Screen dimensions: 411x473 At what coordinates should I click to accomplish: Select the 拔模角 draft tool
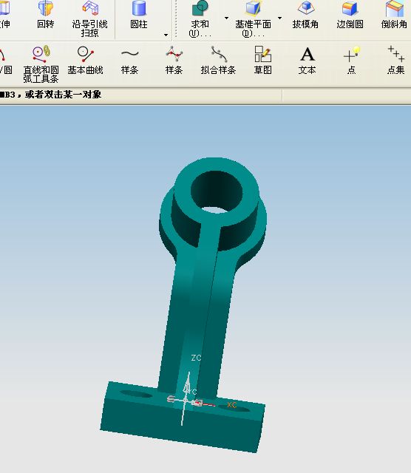305,15
